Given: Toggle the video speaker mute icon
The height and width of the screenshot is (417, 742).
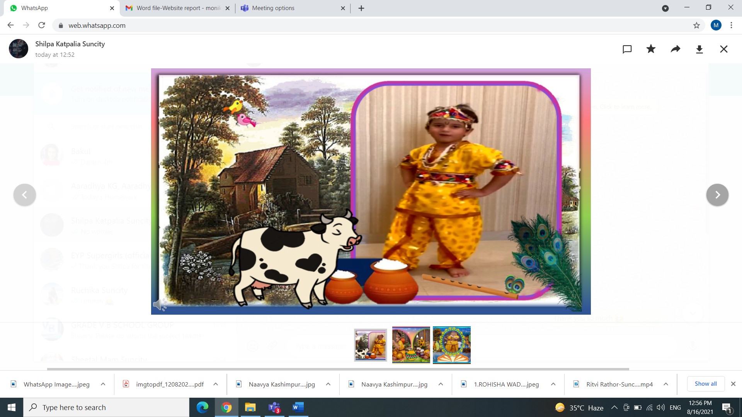Looking at the screenshot, I should [x=160, y=305].
